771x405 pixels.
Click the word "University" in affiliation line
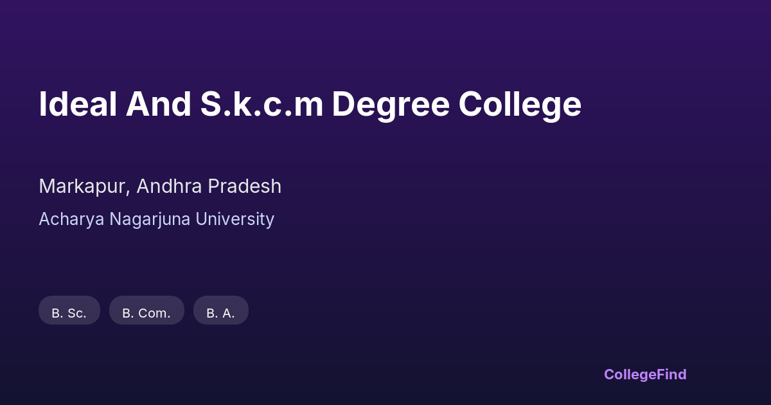(235, 219)
